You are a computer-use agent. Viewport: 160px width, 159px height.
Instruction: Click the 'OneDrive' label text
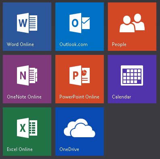(69, 149)
